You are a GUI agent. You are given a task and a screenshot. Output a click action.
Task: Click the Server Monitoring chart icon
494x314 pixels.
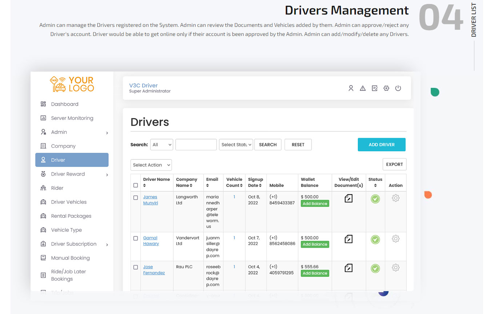pyautogui.click(x=43, y=118)
